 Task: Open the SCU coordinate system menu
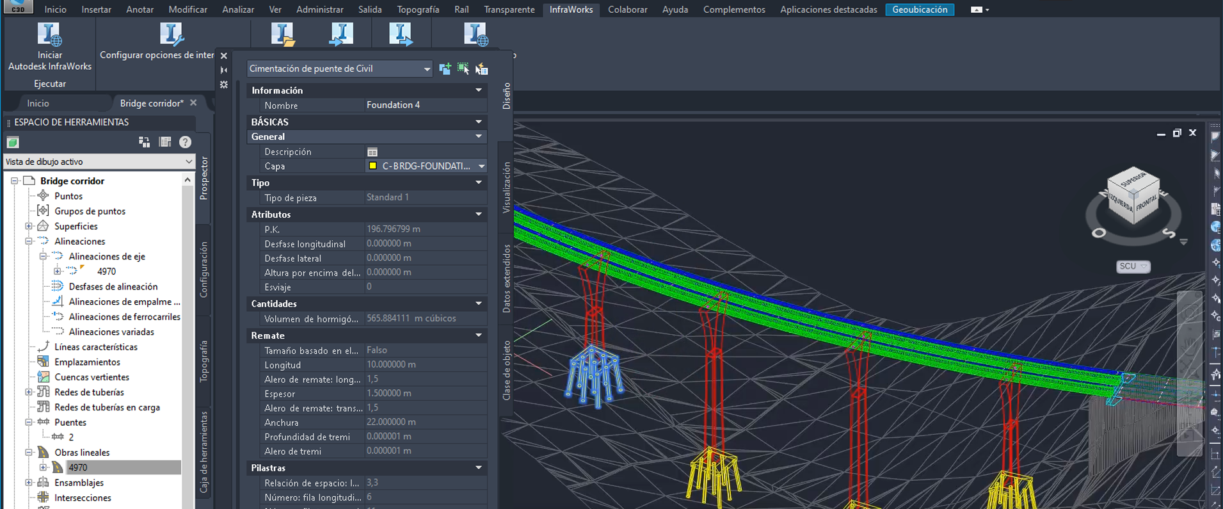pyautogui.click(x=1133, y=266)
